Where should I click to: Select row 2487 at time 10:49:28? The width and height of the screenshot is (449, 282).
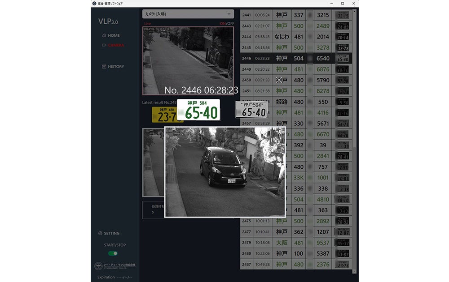tap(296, 264)
